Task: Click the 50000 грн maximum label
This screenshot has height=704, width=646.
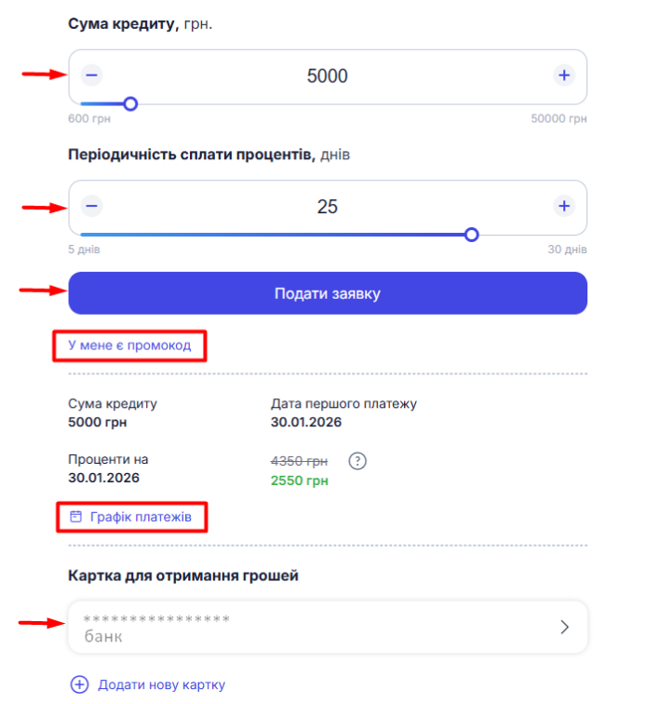Action: pyautogui.click(x=559, y=119)
